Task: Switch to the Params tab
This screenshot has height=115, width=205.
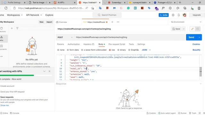Action: [x=61, y=44]
